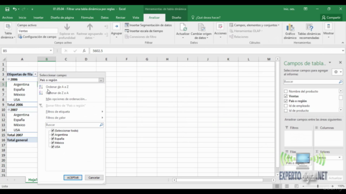Insert a data slicer (Insertar Segmentación de datos)
This screenshot has width=346, height=194.
tap(148, 25)
